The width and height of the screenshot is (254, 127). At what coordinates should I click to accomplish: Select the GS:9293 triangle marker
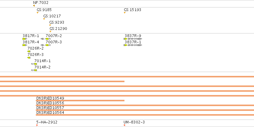click(50, 25)
